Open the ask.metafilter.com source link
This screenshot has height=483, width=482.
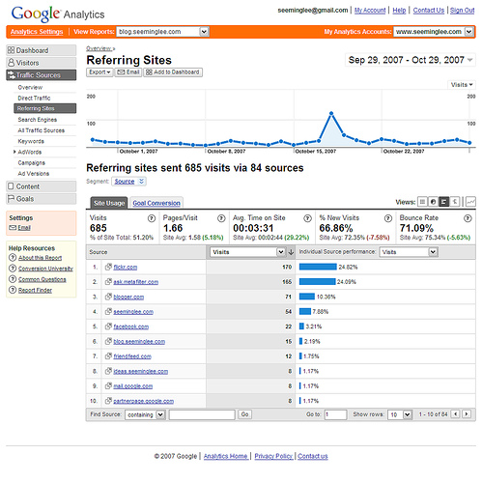click(x=135, y=282)
